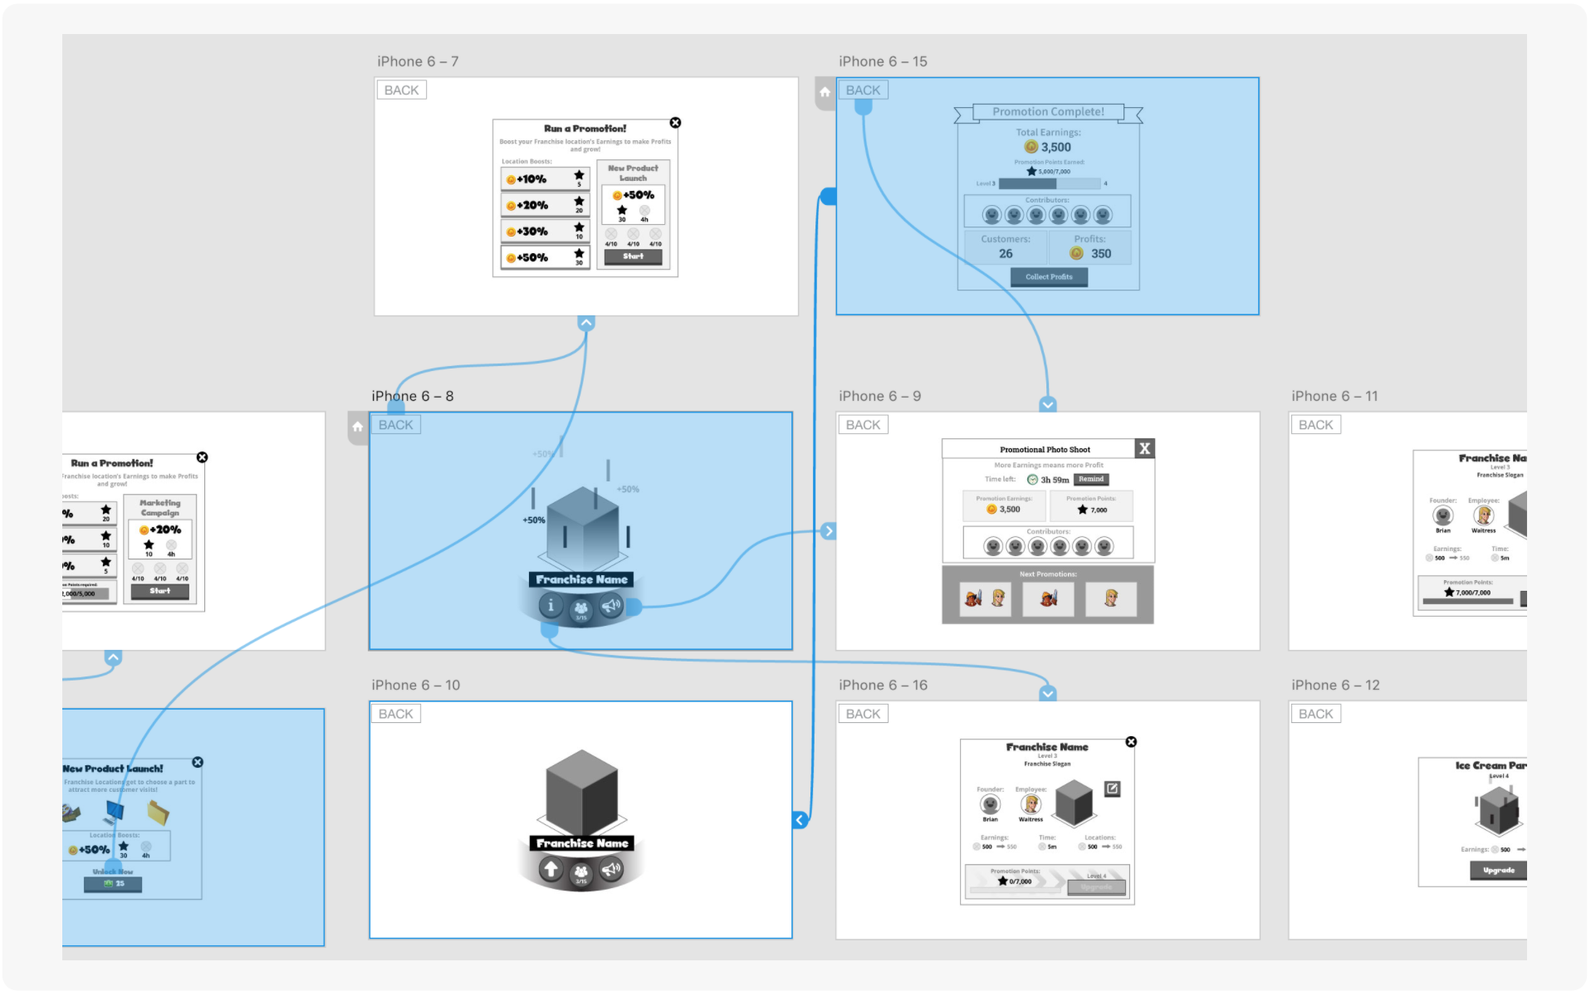The width and height of the screenshot is (1591, 996).
Task: Click the Waitress avatar in iPhone 6 – 11
Action: [x=1484, y=515]
